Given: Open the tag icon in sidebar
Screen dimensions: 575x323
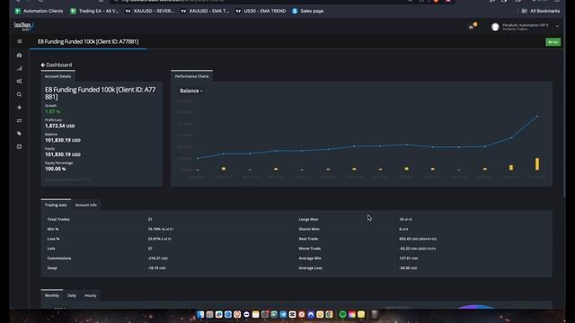Looking at the screenshot, I should pyautogui.click(x=20, y=134).
